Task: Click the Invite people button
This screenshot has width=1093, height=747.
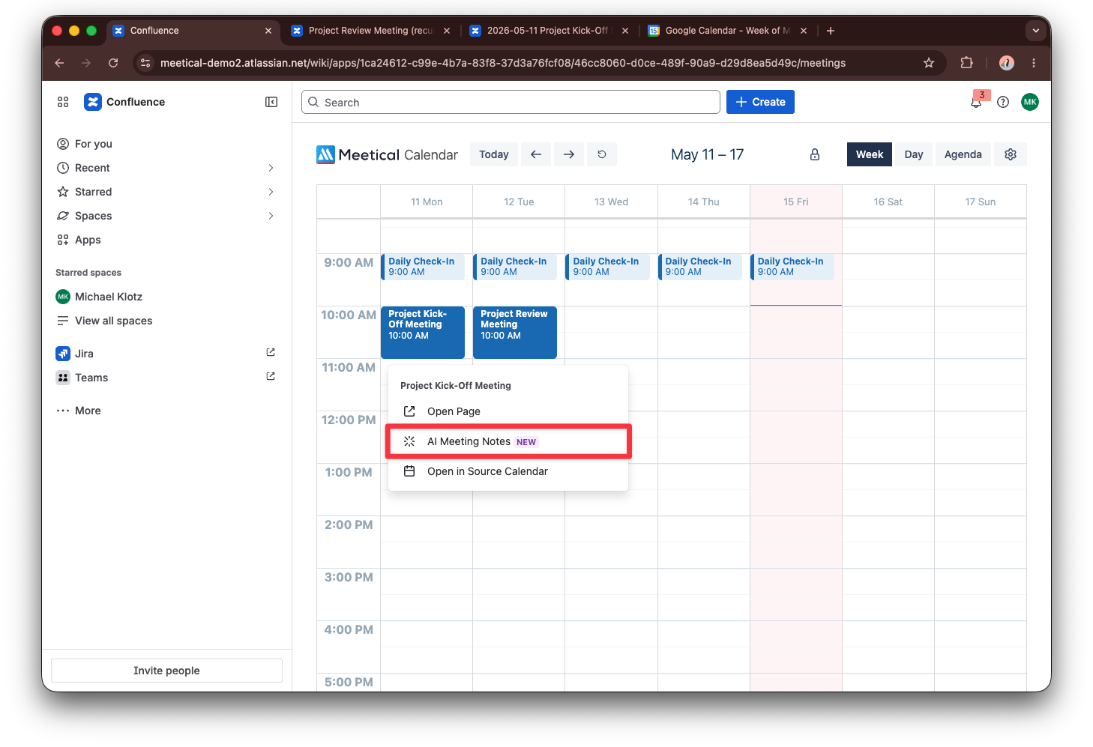Action: [166, 671]
